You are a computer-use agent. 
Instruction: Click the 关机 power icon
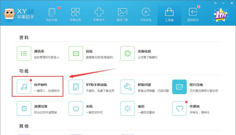(x=76, y=109)
